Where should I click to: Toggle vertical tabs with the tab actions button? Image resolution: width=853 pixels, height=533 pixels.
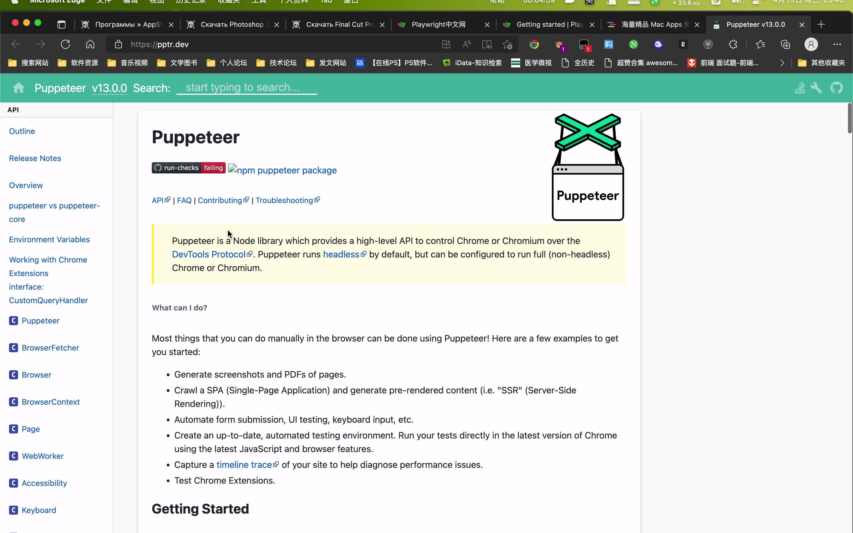(x=62, y=24)
